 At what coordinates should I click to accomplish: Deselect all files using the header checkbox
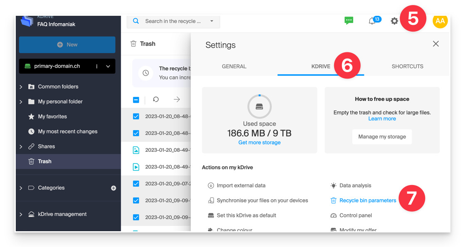(x=136, y=99)
